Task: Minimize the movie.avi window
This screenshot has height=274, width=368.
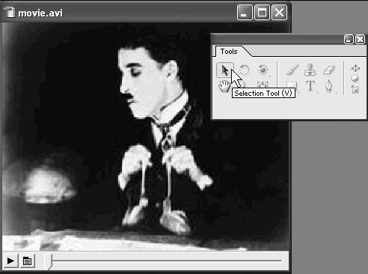Action: tap(245, 12)
